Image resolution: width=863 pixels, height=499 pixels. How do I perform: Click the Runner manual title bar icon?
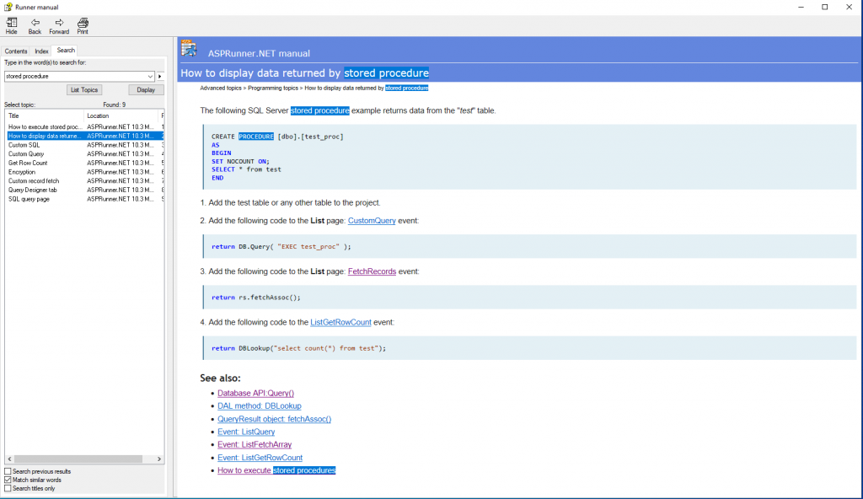click(x=8, y=7)
